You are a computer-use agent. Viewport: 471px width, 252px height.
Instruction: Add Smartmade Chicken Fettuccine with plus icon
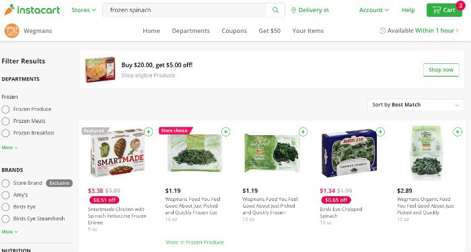click(x=149, y=132)
